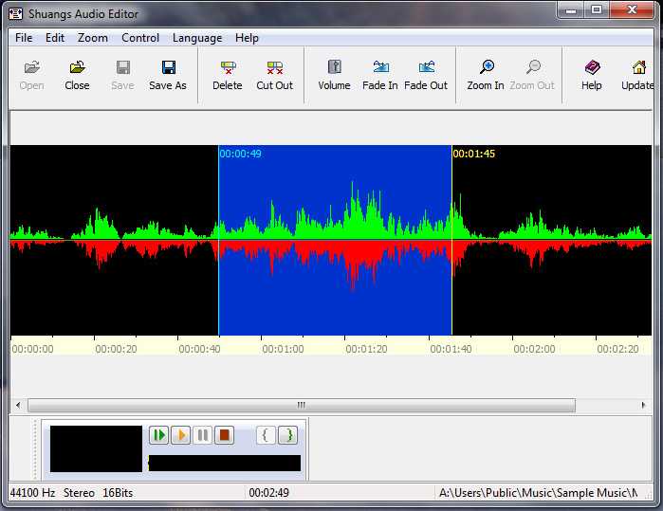Click the 00:01:40 timeline label
The width and height of the screenshot is (663, 511).
pos(451,349)
